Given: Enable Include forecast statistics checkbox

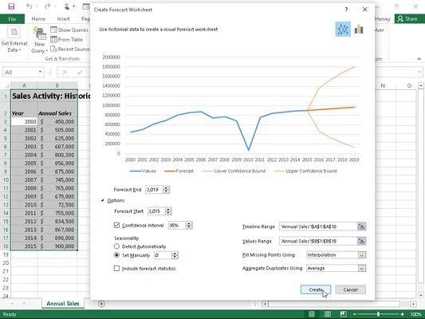Looking at the screenshot, I should click(116, 268).
